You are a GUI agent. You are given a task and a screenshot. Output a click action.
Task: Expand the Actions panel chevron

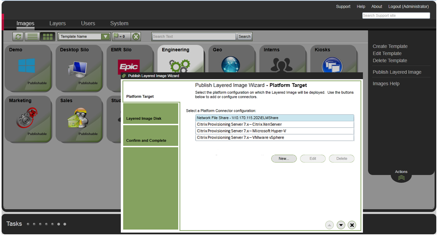(x=401, y=178)
